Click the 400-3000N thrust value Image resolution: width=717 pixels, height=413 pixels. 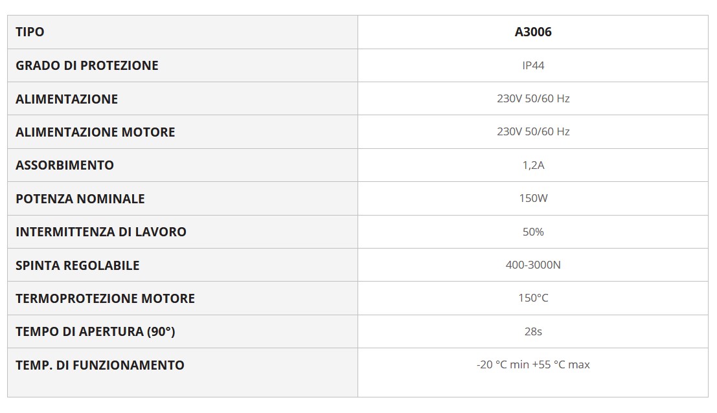(532, 265)
